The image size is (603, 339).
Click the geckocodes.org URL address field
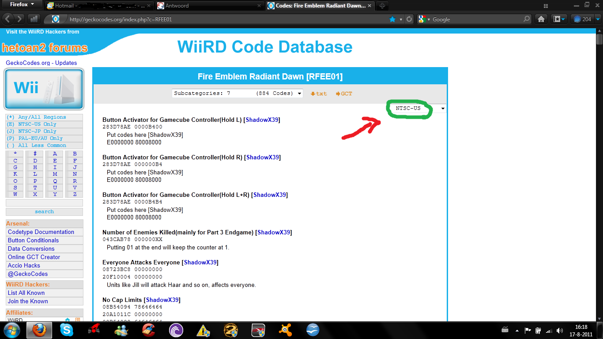pyautogui.click(x=227, y=19)
